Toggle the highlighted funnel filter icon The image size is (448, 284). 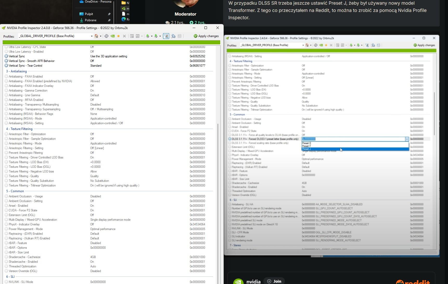tap(166, 36)
